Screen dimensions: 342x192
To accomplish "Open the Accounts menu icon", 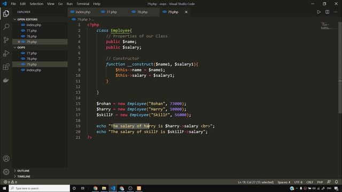I will (6, 158).
